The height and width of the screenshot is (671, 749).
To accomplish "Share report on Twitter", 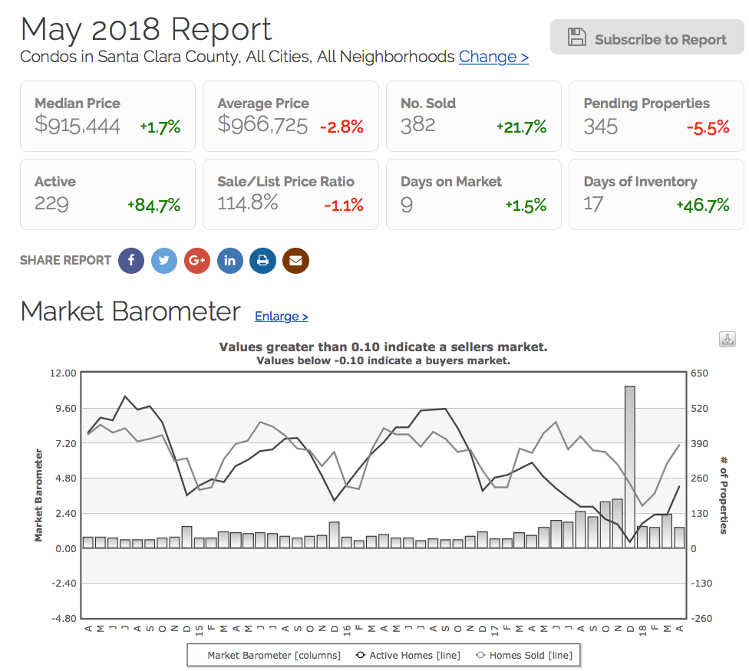I will (x=164, y=261).
